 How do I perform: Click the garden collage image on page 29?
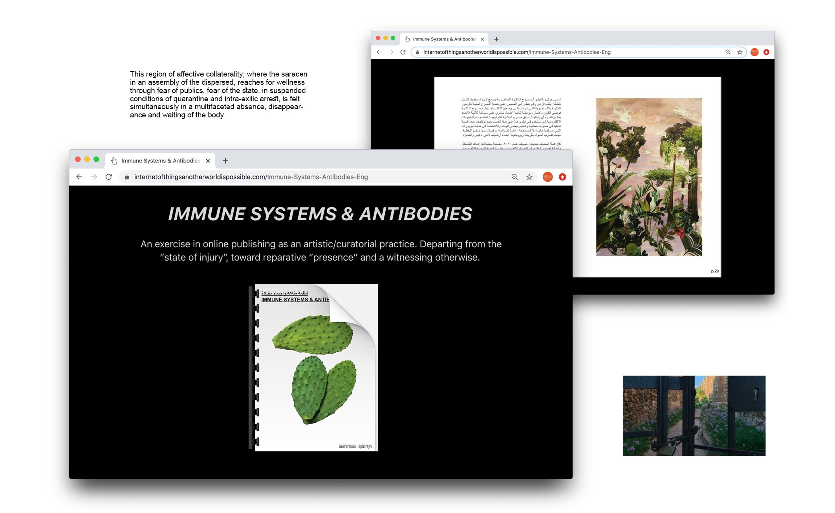tap(649, 177)
